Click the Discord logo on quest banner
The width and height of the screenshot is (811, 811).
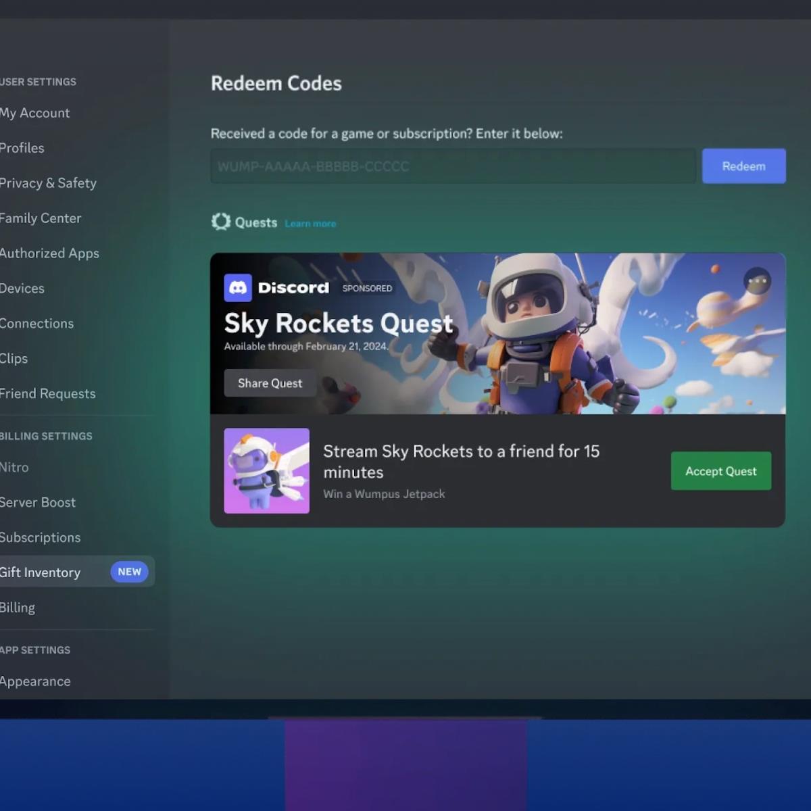point(238,288)
